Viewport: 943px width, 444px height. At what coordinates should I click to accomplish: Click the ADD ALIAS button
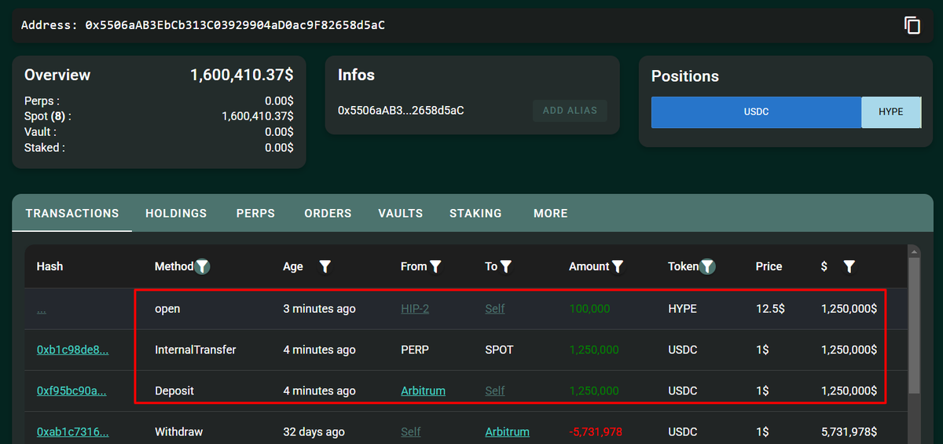pyautogui.click(x=570, y=110)
